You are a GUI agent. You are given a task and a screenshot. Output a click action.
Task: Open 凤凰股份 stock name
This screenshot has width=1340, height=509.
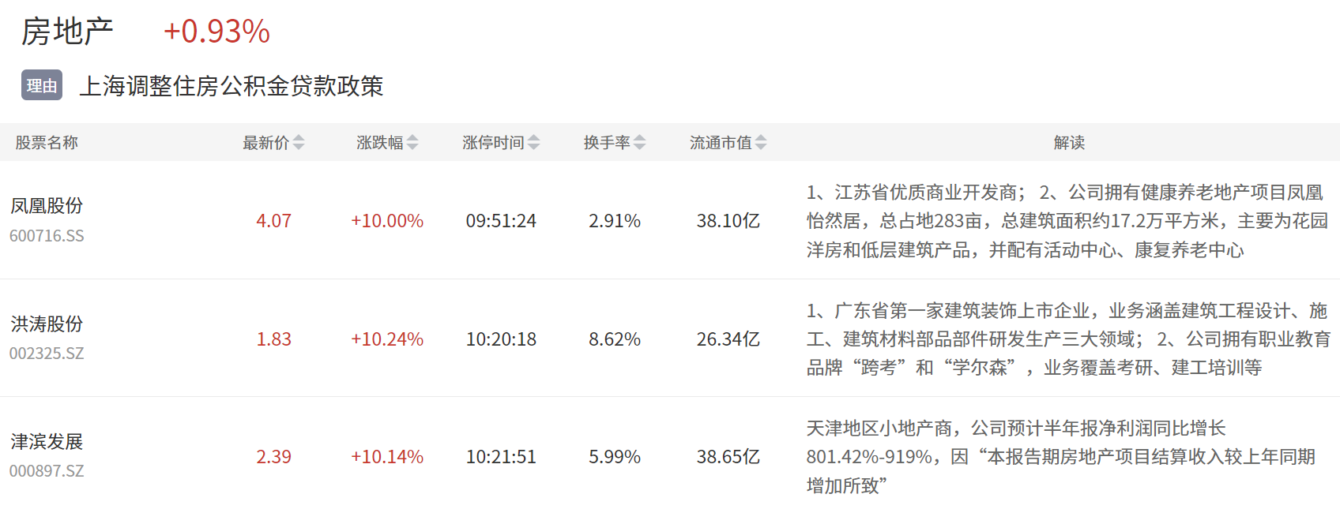(x=47, y=206)
